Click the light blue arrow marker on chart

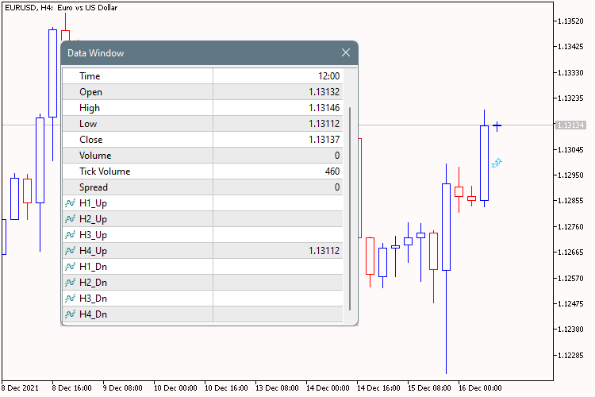(x=497, y=163)
